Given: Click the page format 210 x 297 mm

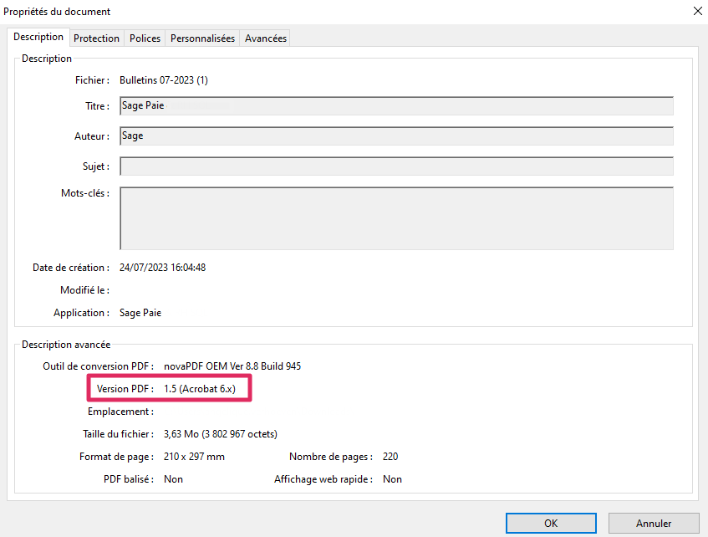Looking at the screenshot, I should [194, 457].
